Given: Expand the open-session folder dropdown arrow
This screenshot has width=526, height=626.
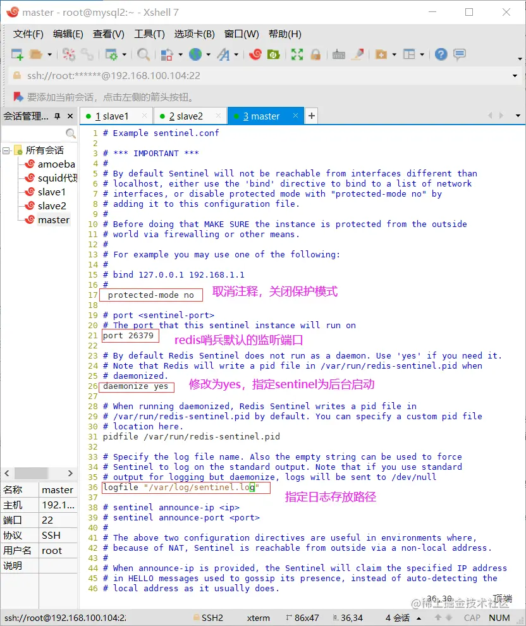Looking at the screenshot, I should (49, 54).
